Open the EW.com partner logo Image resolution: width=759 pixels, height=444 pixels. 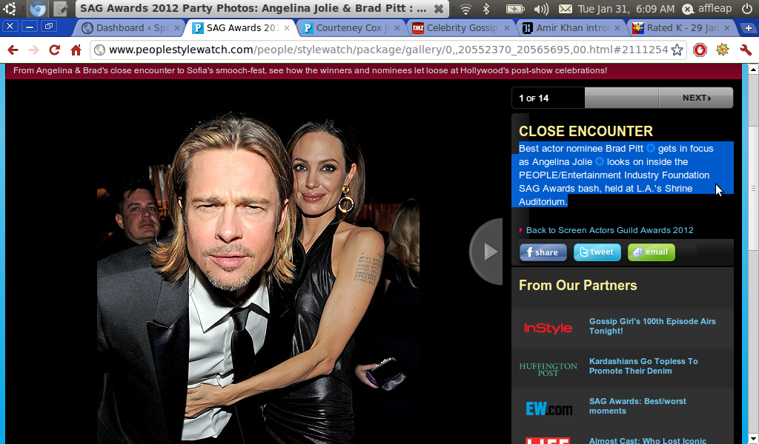click(x=549, y=408)
